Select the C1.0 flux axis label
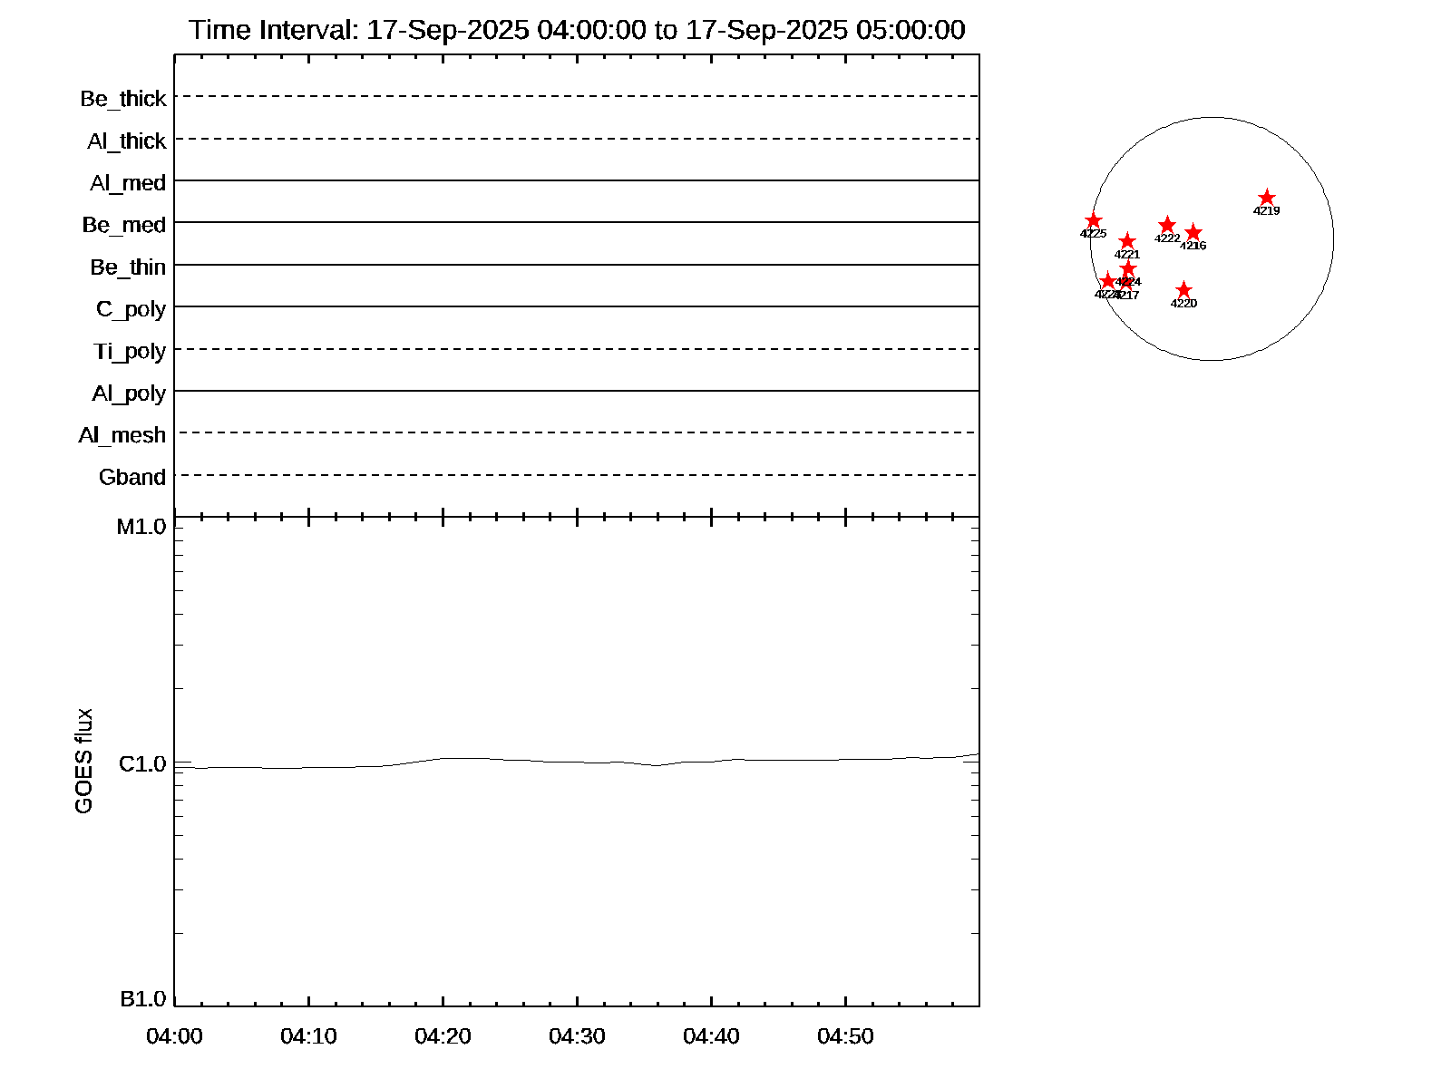This screenshot has height=1088, width=1451. click(142, 764)
